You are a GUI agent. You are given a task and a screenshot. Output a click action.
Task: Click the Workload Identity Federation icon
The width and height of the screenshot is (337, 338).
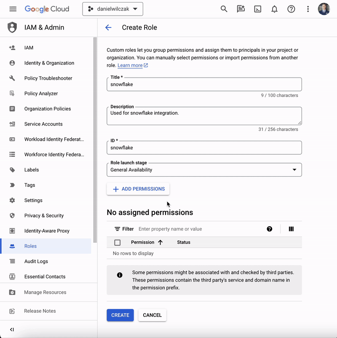tap(12, 139)
